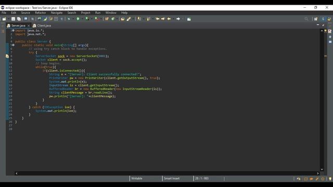The image size is (333, 187).
Task: Collapse the imports fold on line 1
Action: click(13, 31)
